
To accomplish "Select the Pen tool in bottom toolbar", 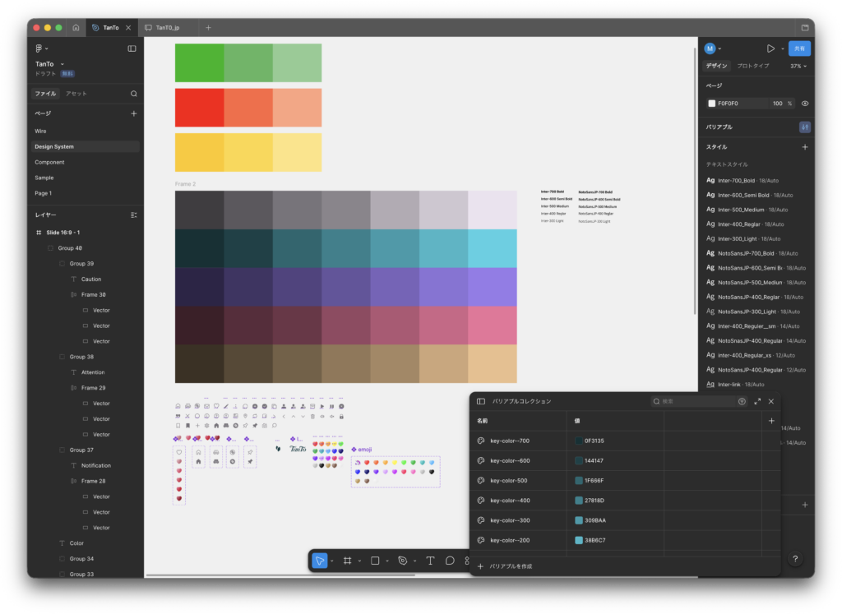I will (402, 561).
